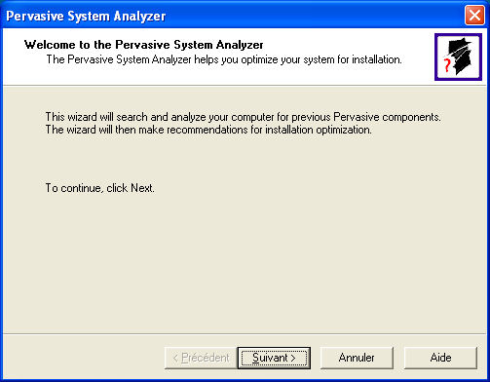Open help with the Aide button

click(440, 358)
